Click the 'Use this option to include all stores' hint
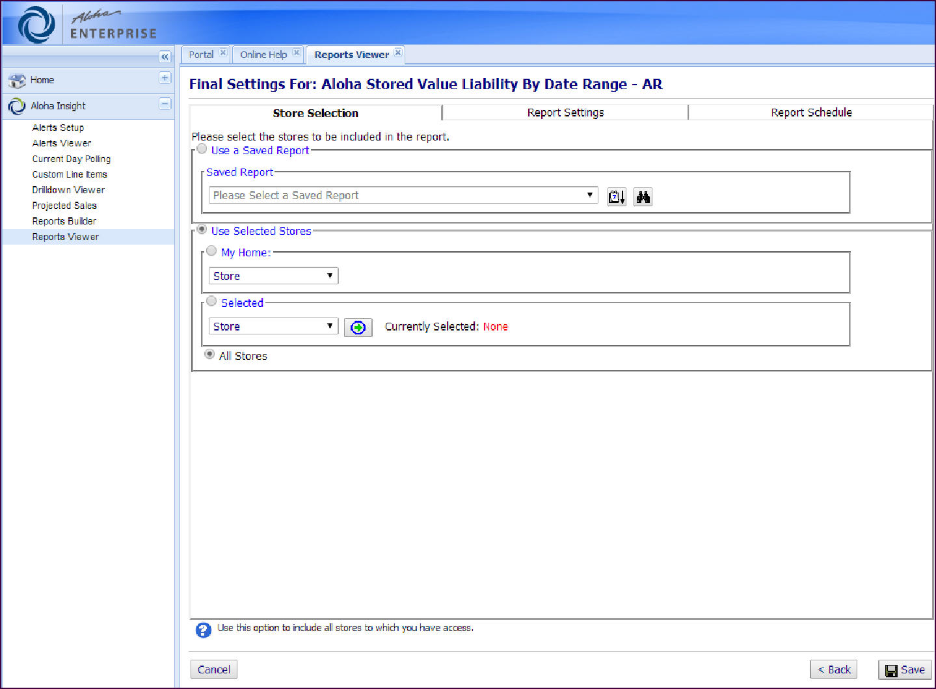This screenshot has width=936, height=689. pyautogui.click(x=345, y=628)
